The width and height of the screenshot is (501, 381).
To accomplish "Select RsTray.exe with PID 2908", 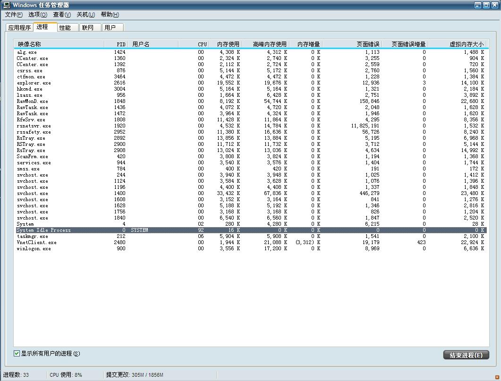I will click(x=251, y=151).
